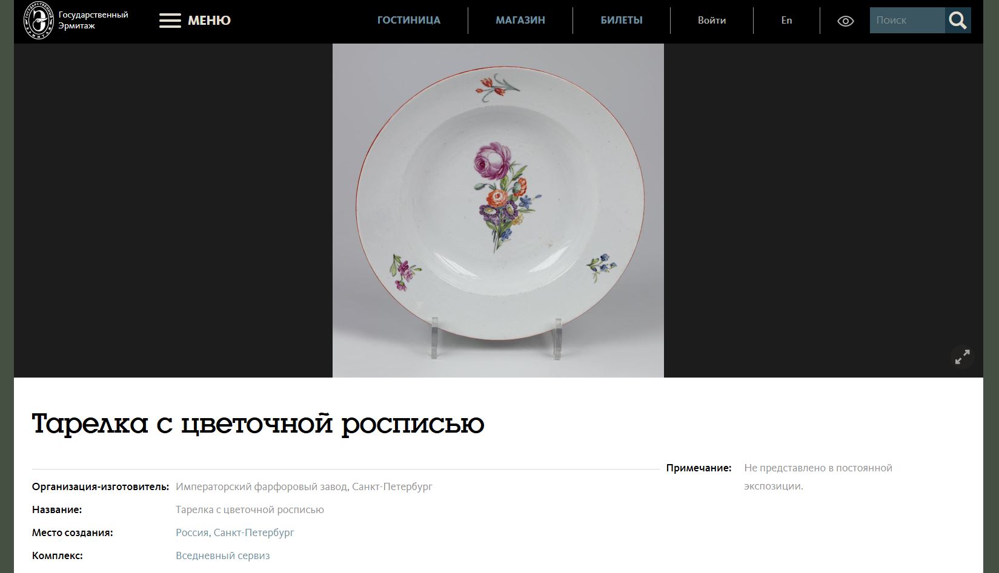
Task: Click the Название field value text
Action: coord(250,509)
